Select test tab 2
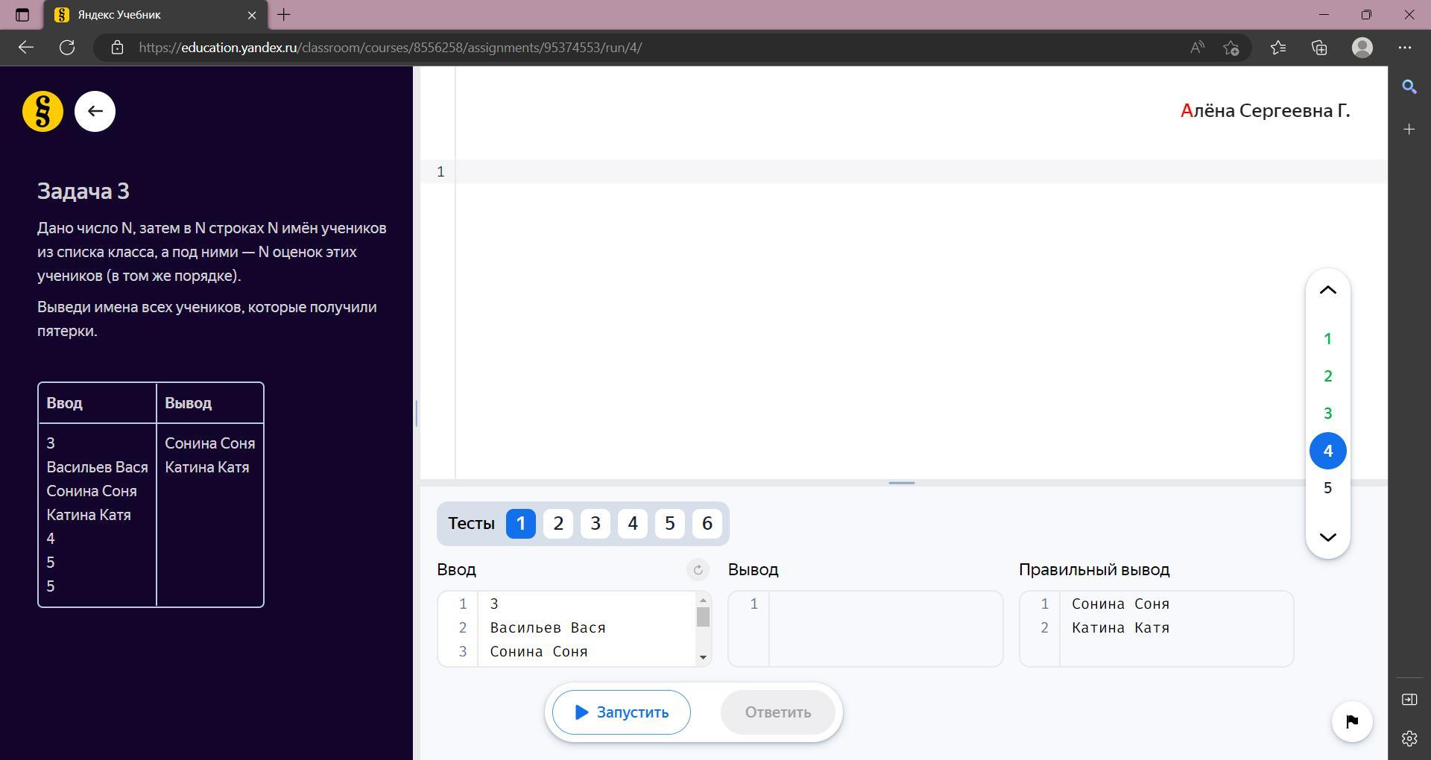Screen dimensions: 1431x760 [x=558, y=524]
